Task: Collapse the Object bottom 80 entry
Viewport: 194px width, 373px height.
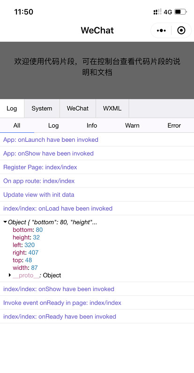Action: 5,222
